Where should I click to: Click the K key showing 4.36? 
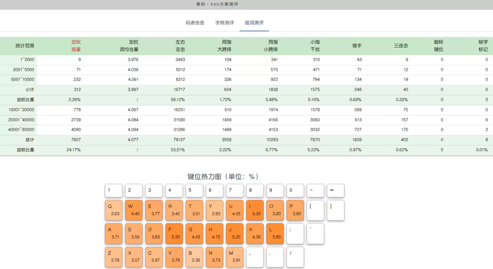click(255, 234)
